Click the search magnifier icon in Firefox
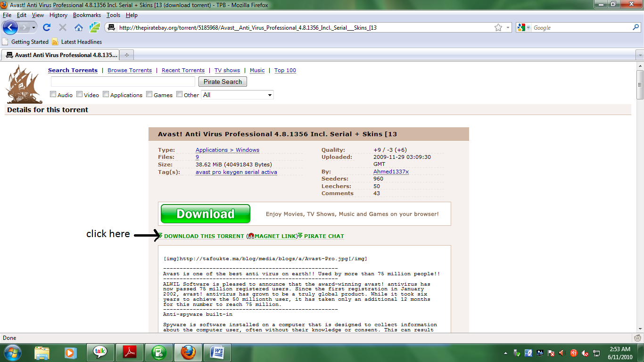644x362 pixels. coord(636,28)
